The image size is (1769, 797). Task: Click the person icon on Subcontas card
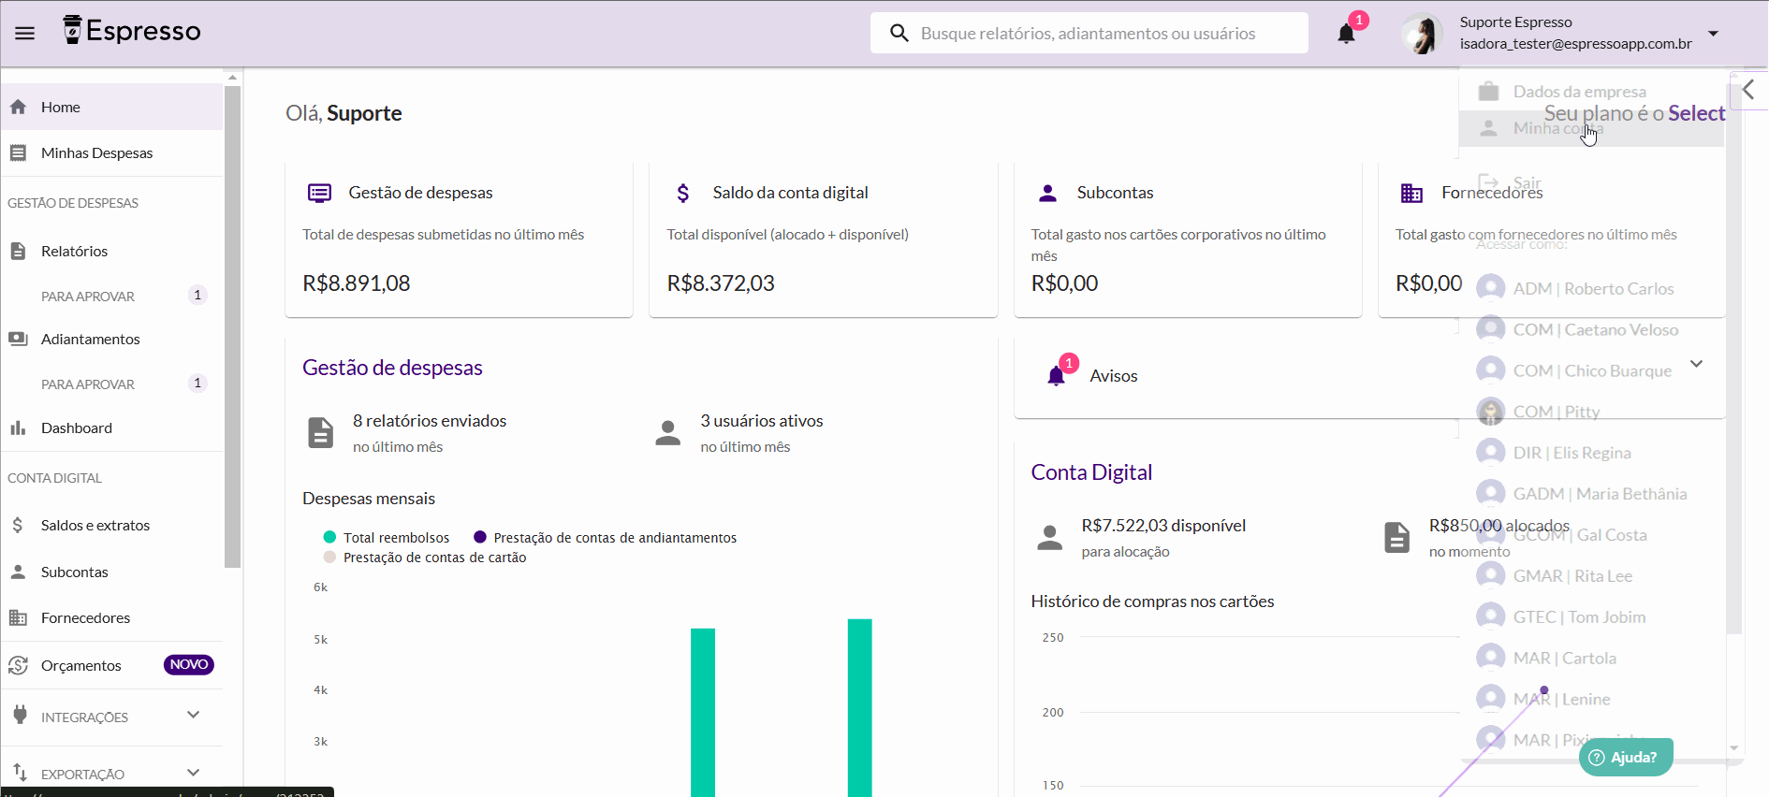click(x=1048, y=193)
